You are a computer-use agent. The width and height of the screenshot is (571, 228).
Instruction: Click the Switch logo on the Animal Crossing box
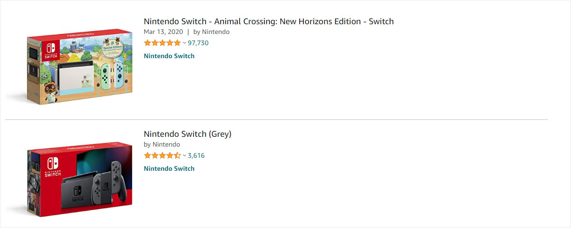pyautogui.click(x=50, y=50)
